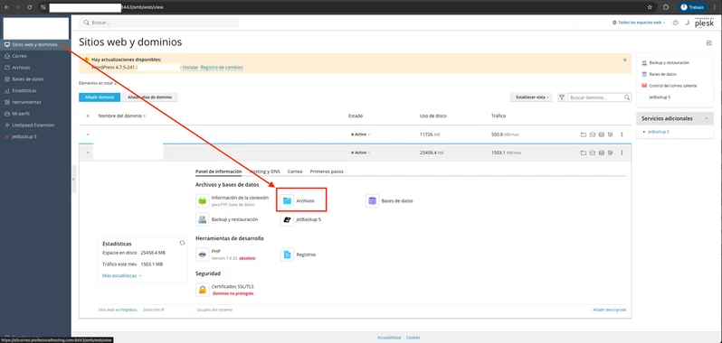
Task: Select Sitios web y dominios in the sidebar
Action: click(x=35, y=44)
